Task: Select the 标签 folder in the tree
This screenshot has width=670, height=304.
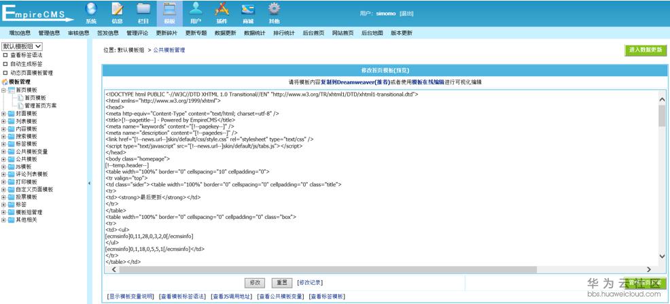Action: click(21, 205)
